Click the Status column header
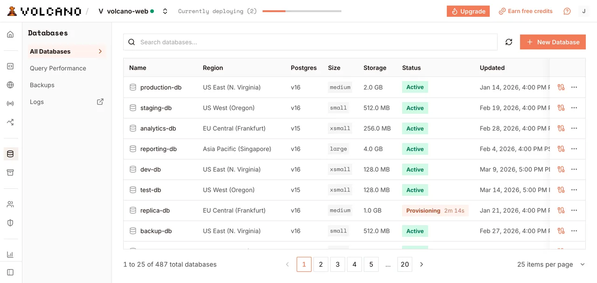597x283 pixels. pyautogui.click(x=411, y=68)
